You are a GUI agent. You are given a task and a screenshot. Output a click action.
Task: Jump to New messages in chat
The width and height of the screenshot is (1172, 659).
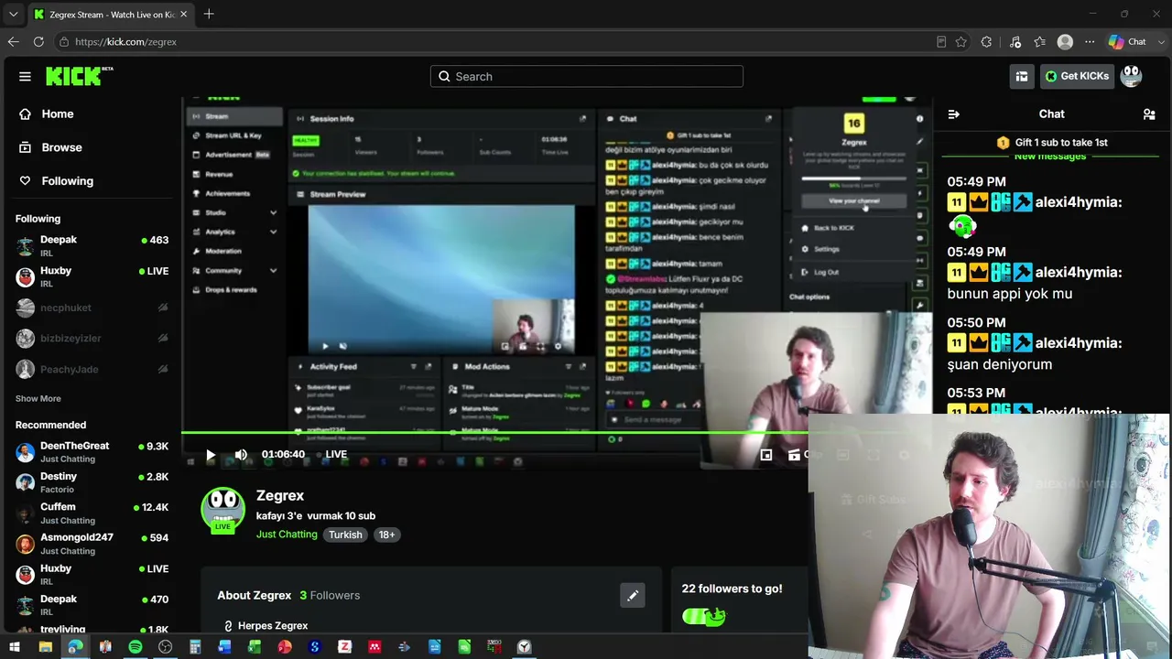pos(1050,157)
